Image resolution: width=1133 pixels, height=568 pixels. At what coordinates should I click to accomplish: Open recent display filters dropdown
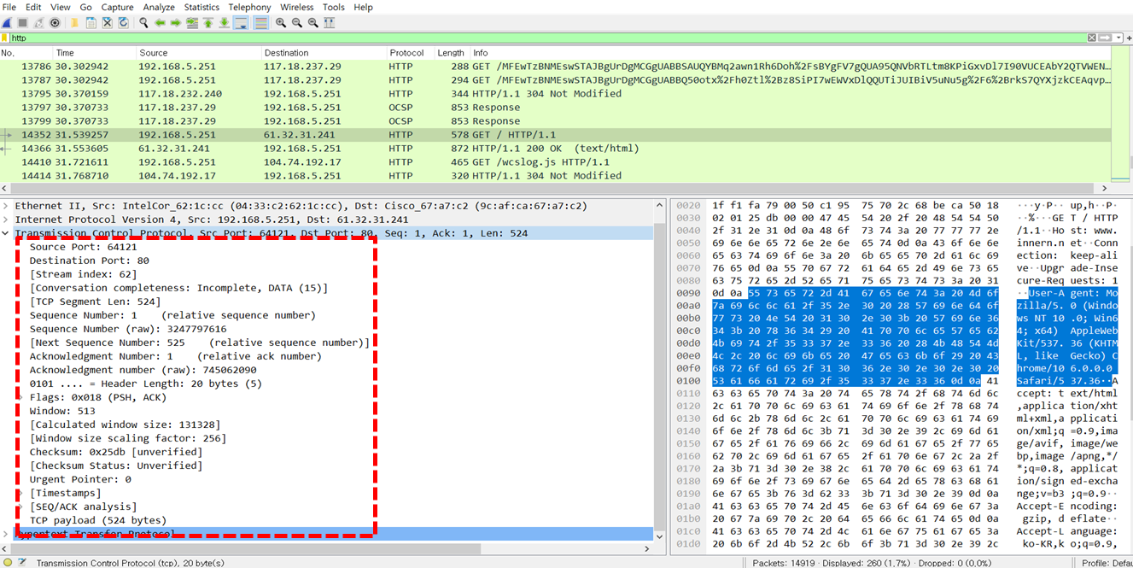1118,38
